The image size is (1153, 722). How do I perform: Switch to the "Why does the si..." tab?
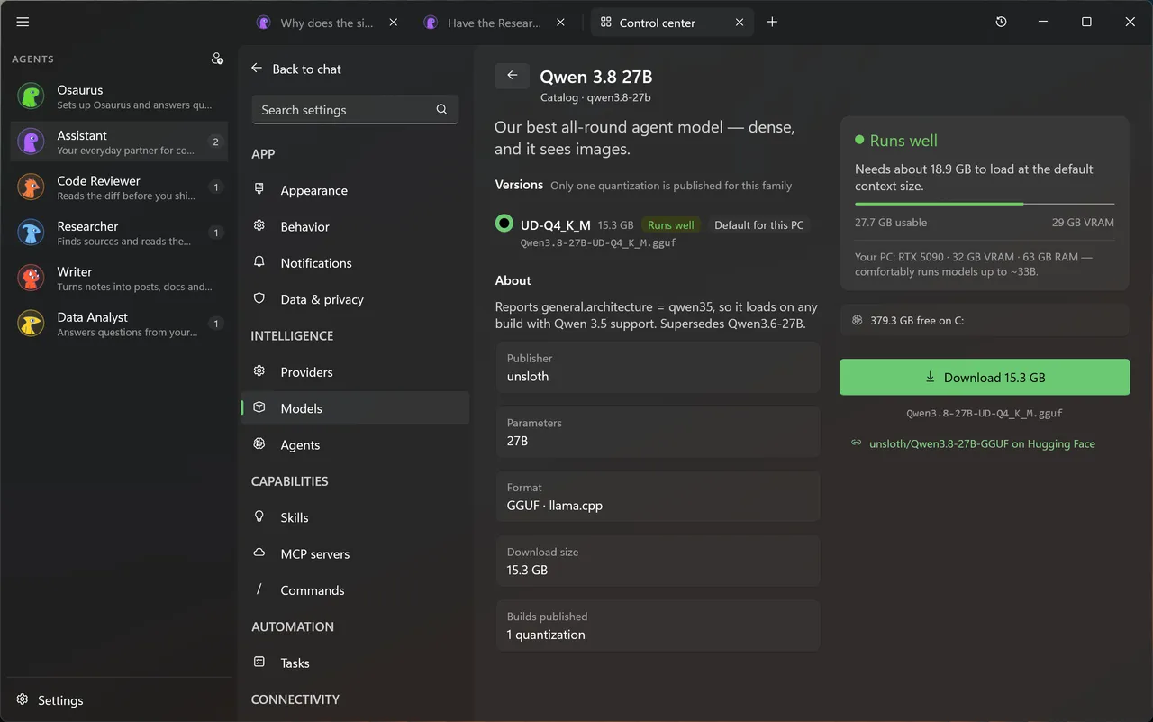pos(327,23)
